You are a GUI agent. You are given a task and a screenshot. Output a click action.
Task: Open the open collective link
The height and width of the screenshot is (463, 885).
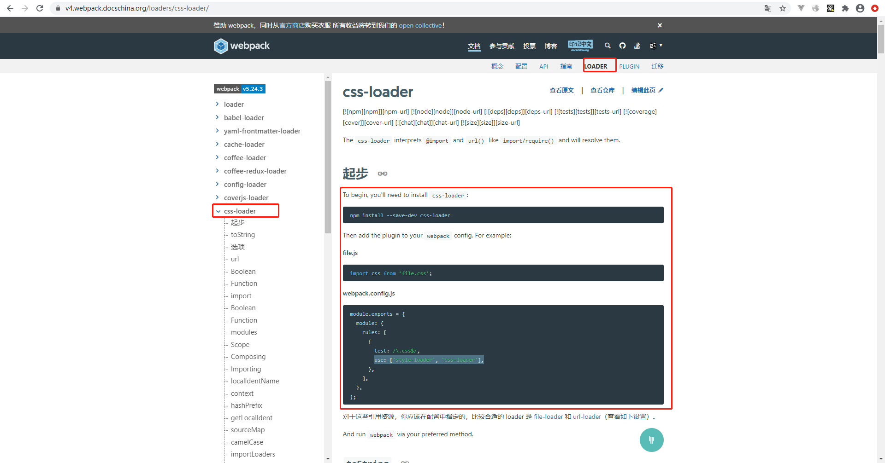(420, 25)
